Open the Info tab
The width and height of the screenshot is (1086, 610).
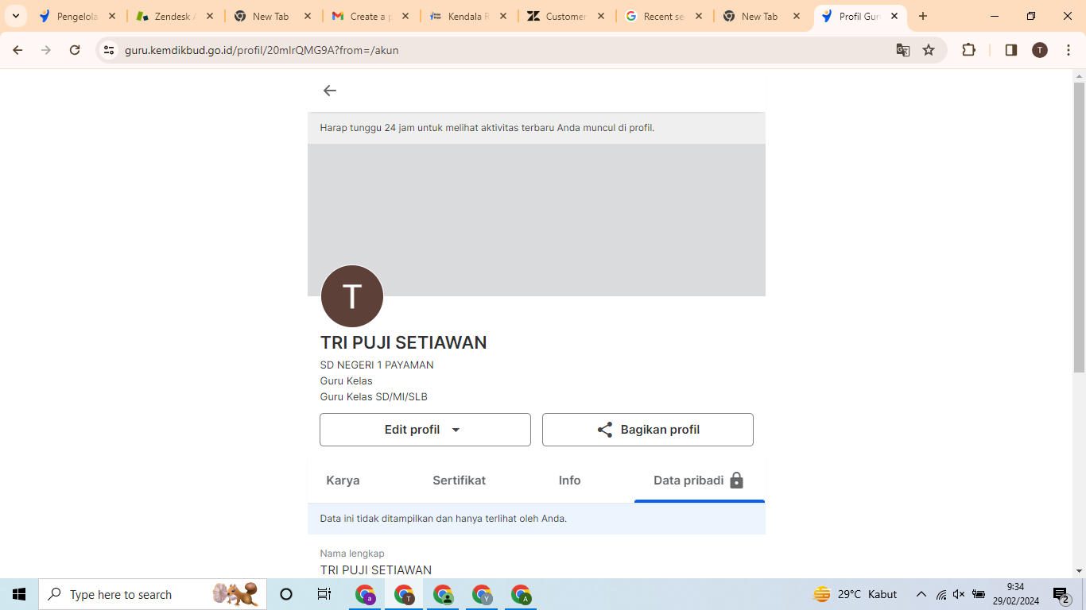pos(569,481)
